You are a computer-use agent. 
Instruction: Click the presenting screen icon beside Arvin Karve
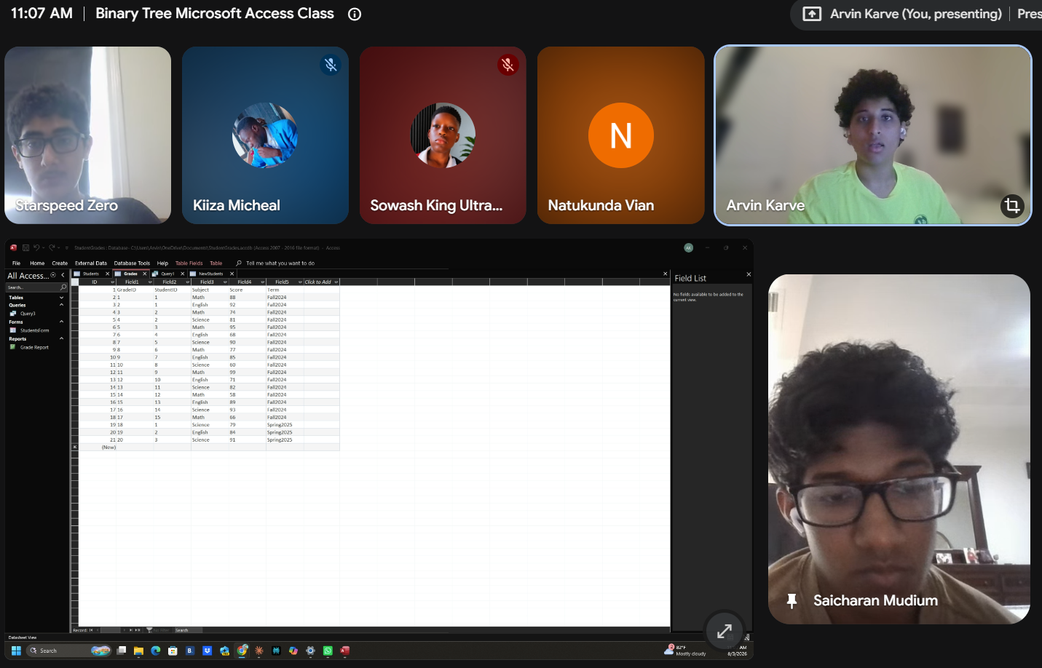pos(812,14)
